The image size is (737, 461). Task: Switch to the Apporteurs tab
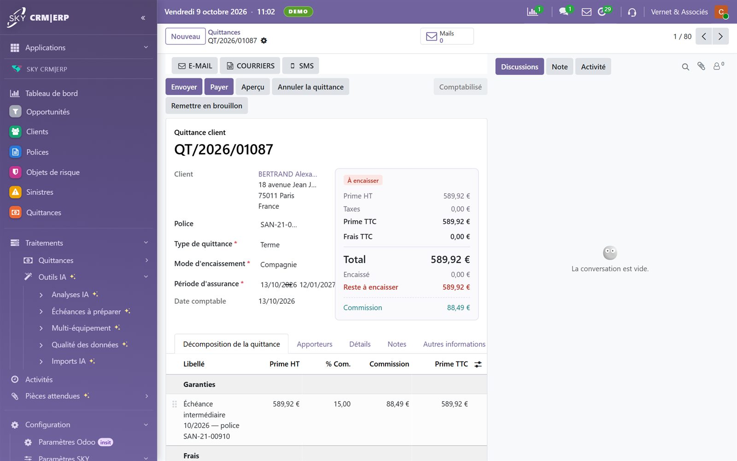[315, 344]
